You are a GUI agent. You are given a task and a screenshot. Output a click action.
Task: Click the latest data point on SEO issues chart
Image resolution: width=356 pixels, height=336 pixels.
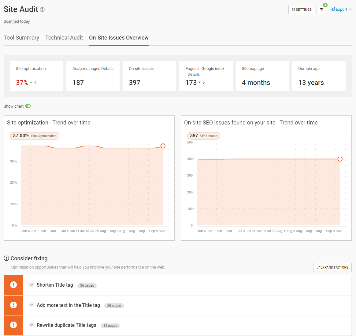(340, 159)
